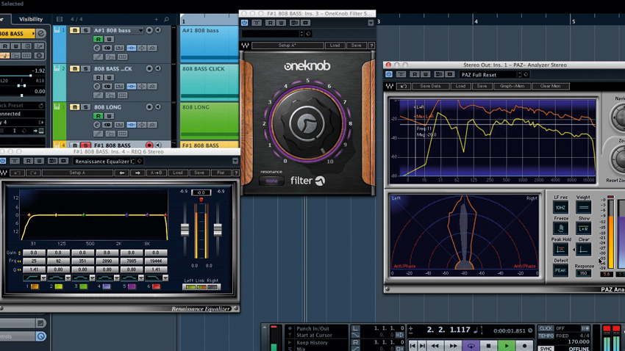Switch to the Visibility tab
625x351 pixels.
click(x=31, y=19)
